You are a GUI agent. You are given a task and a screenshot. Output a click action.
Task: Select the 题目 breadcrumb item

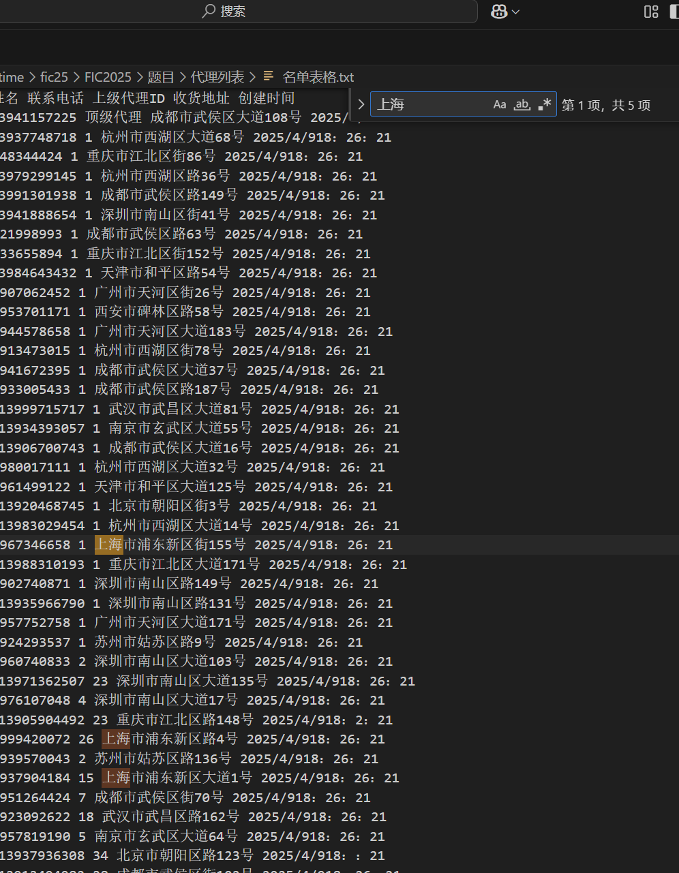[x=161, y=77]
